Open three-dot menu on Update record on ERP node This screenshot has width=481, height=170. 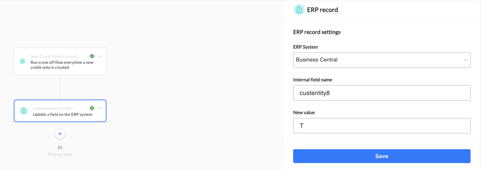[x=100, y=108]
